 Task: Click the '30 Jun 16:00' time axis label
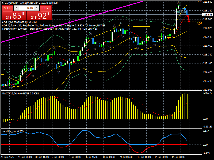[x=42, y=157]
